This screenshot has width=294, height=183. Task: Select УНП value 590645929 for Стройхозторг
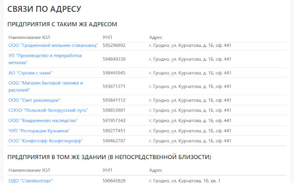click(113, 180)
